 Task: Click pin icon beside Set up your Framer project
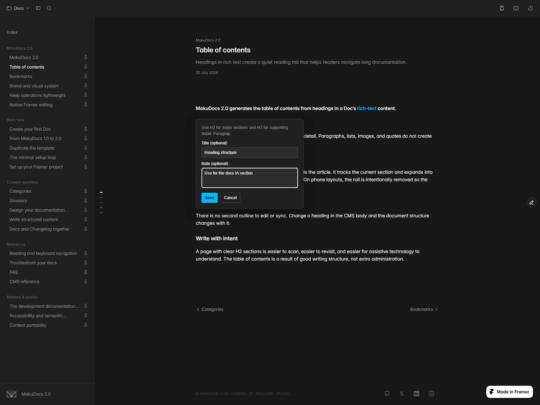click(x=86, y=167)
